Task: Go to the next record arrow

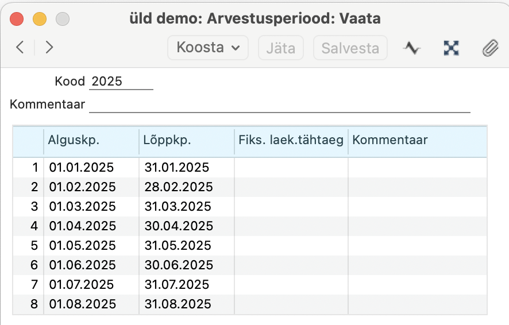Action: (x=49, y=47)
